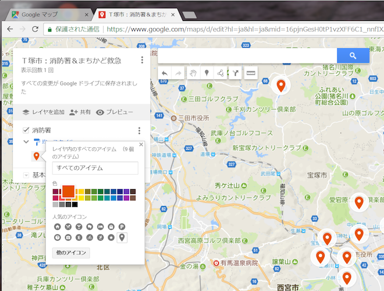Click the Redo arrow in map toolbar

point(178,73)
